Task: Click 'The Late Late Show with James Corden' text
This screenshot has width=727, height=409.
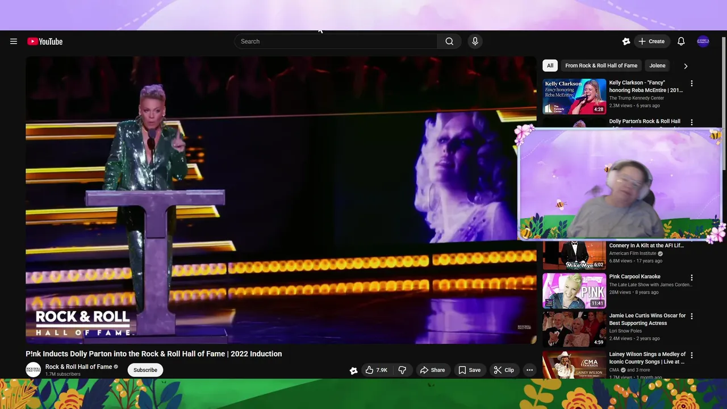Action: click(x=651, y=285)
